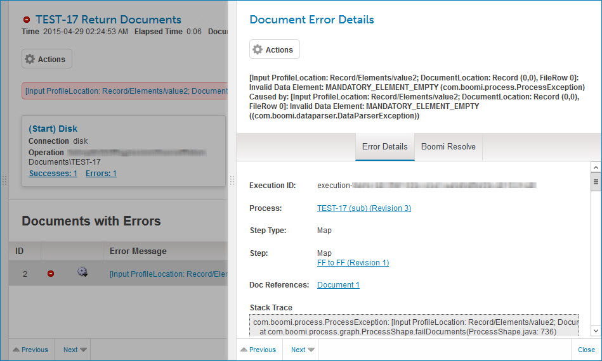
Task: Click the red error icon in row 2
Action: [x=51, y=274]
